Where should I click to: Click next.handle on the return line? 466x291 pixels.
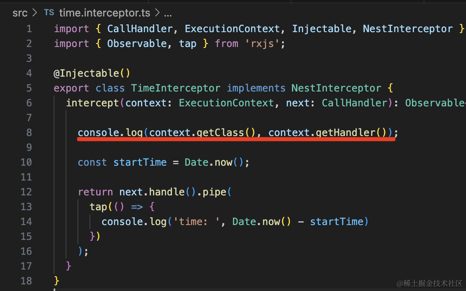point(143,192)
